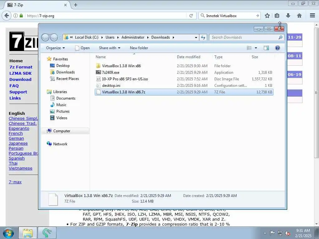Select Computer in navigation pane
This screenshot has height=239, width=319.
[x=65, y=131]
